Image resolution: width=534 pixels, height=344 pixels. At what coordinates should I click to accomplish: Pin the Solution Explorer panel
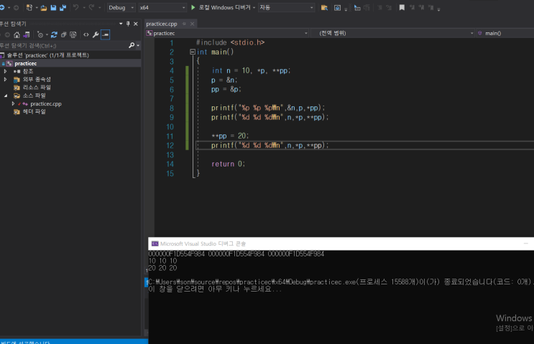[128, 24]
